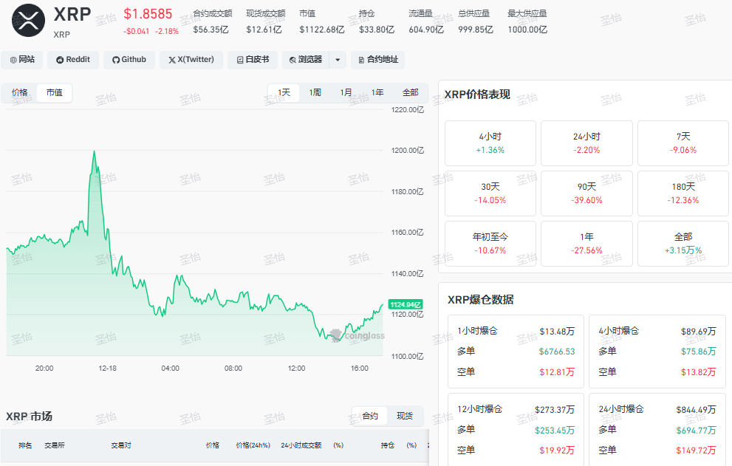
Task: Open the 浏览器 block explorer
Action: click(306, 60)
